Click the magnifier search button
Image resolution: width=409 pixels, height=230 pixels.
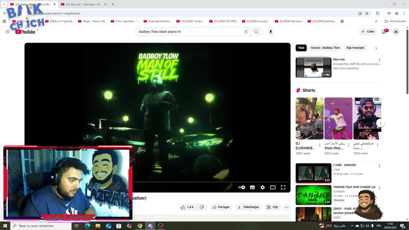[x=256, y=32]
